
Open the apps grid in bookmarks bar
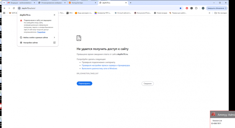click(4, 13)
